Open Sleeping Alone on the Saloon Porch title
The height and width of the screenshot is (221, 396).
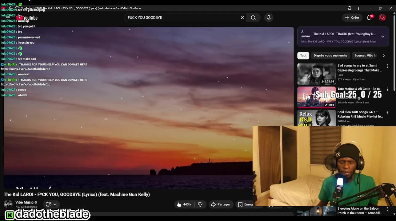point(360,211)
